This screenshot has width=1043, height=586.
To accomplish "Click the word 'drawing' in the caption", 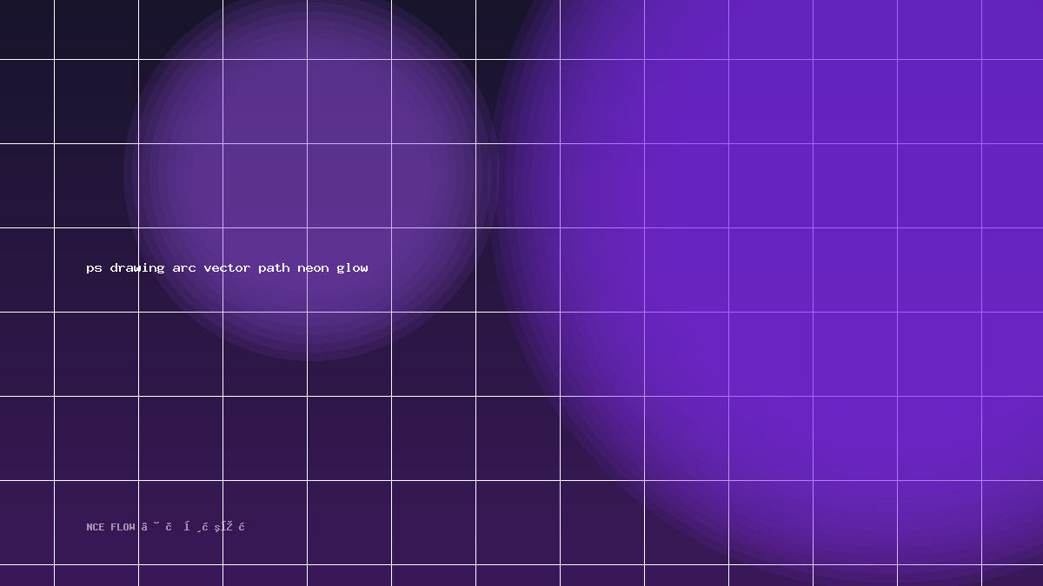I will (x=137, y=268).
